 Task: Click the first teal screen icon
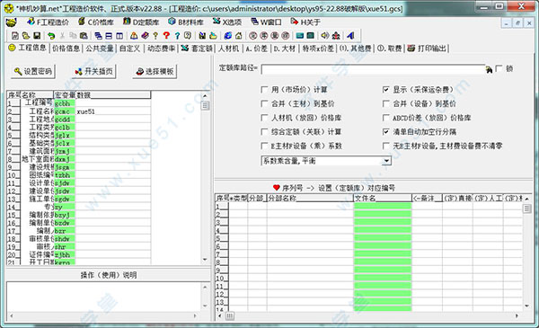click(x=300, y=35)
